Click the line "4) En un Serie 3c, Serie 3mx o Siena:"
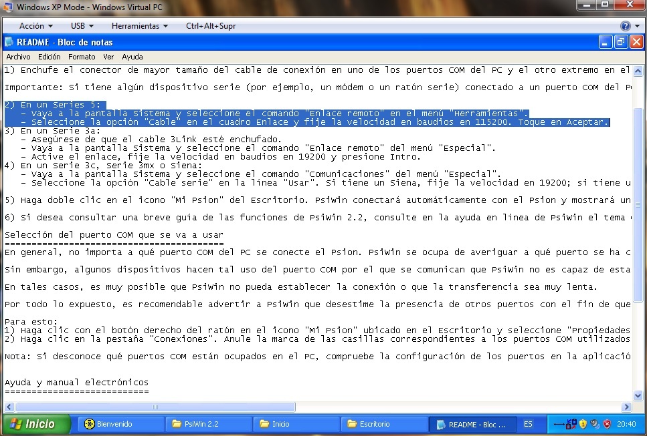This screenshot has height=436, width=647. [104, 165]
